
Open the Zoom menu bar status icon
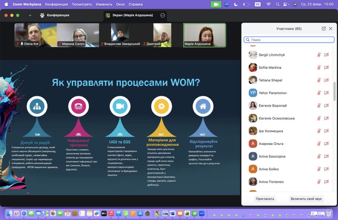coord(226,4)
